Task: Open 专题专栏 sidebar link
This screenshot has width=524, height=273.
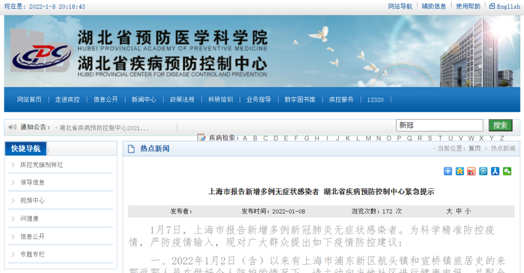Action: tap(33, 254)
